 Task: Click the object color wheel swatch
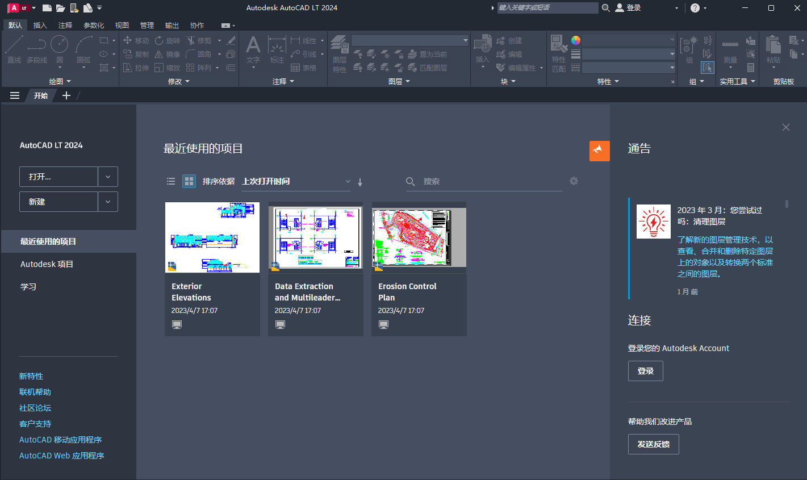[x=576, y=40]
